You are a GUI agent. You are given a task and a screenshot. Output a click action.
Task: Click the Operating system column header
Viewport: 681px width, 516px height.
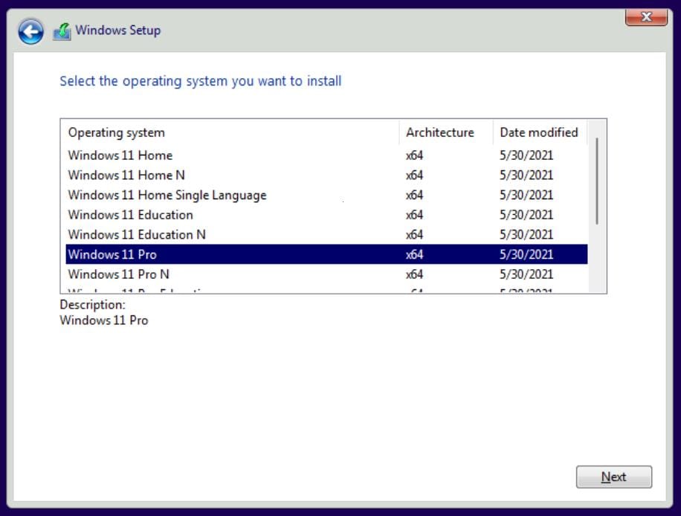tap(230, 132)
